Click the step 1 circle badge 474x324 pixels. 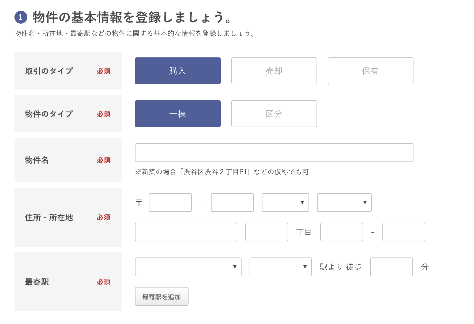(x=21, y=17)
